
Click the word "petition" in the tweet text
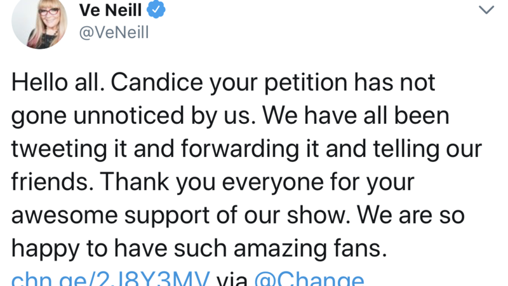[295, 83]
